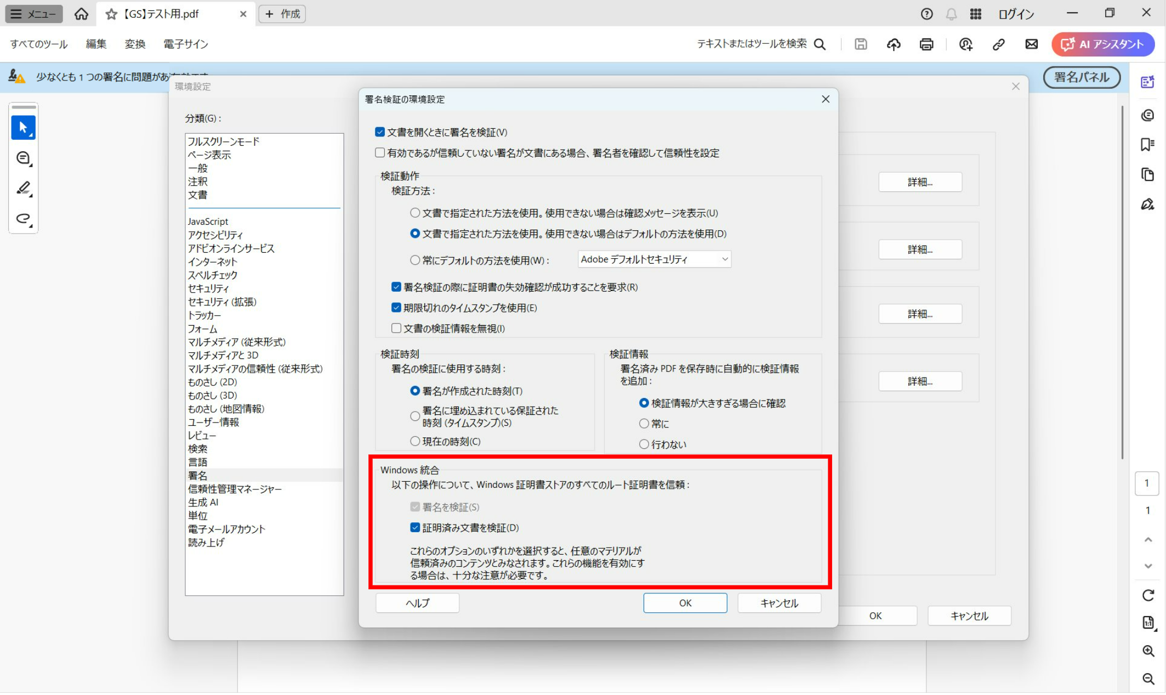Open the page thumbnails panel
Screen dimensions: 1166x695
(x=1147, y=174)
